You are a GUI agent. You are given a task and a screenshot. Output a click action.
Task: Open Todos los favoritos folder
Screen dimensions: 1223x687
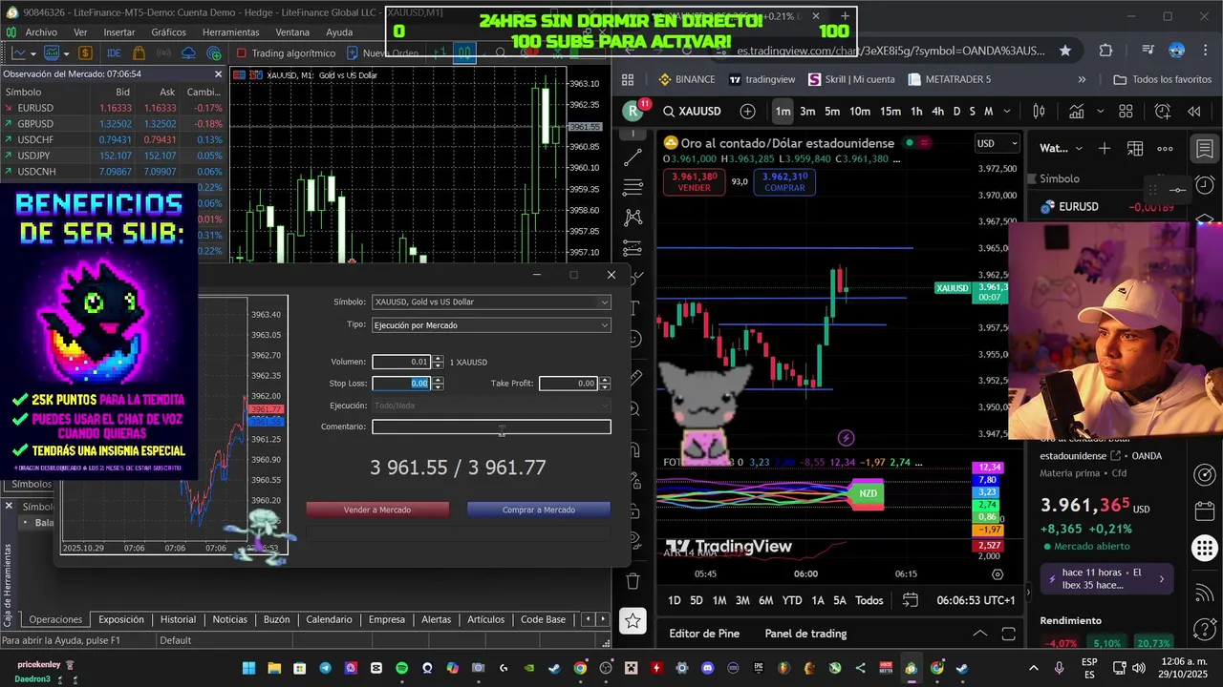1163,79
